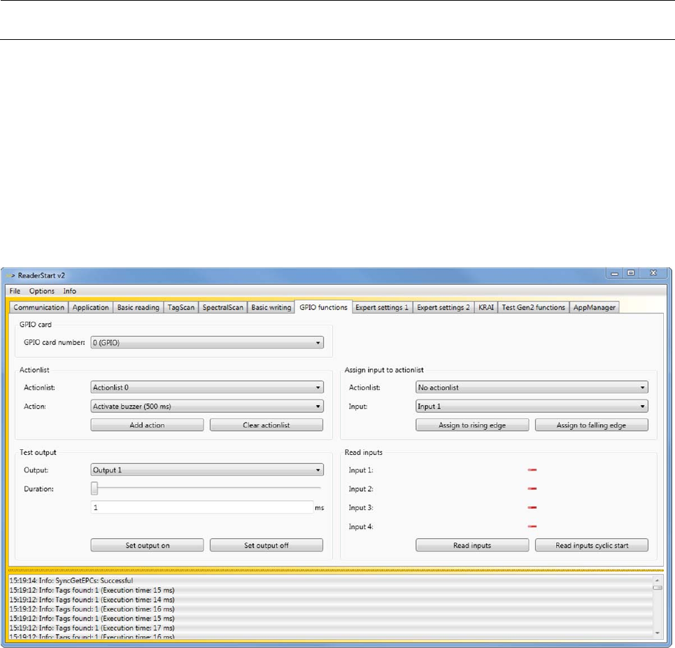Click the Add action button
The height and width of the screenshot is (648, 675).
(x=147, y=425)
